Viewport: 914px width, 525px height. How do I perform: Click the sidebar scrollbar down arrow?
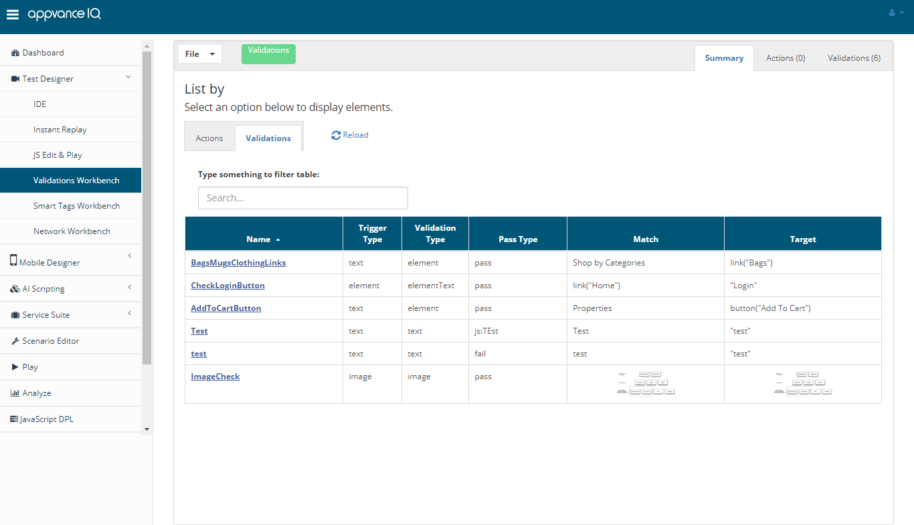click(x=147, y=429)
